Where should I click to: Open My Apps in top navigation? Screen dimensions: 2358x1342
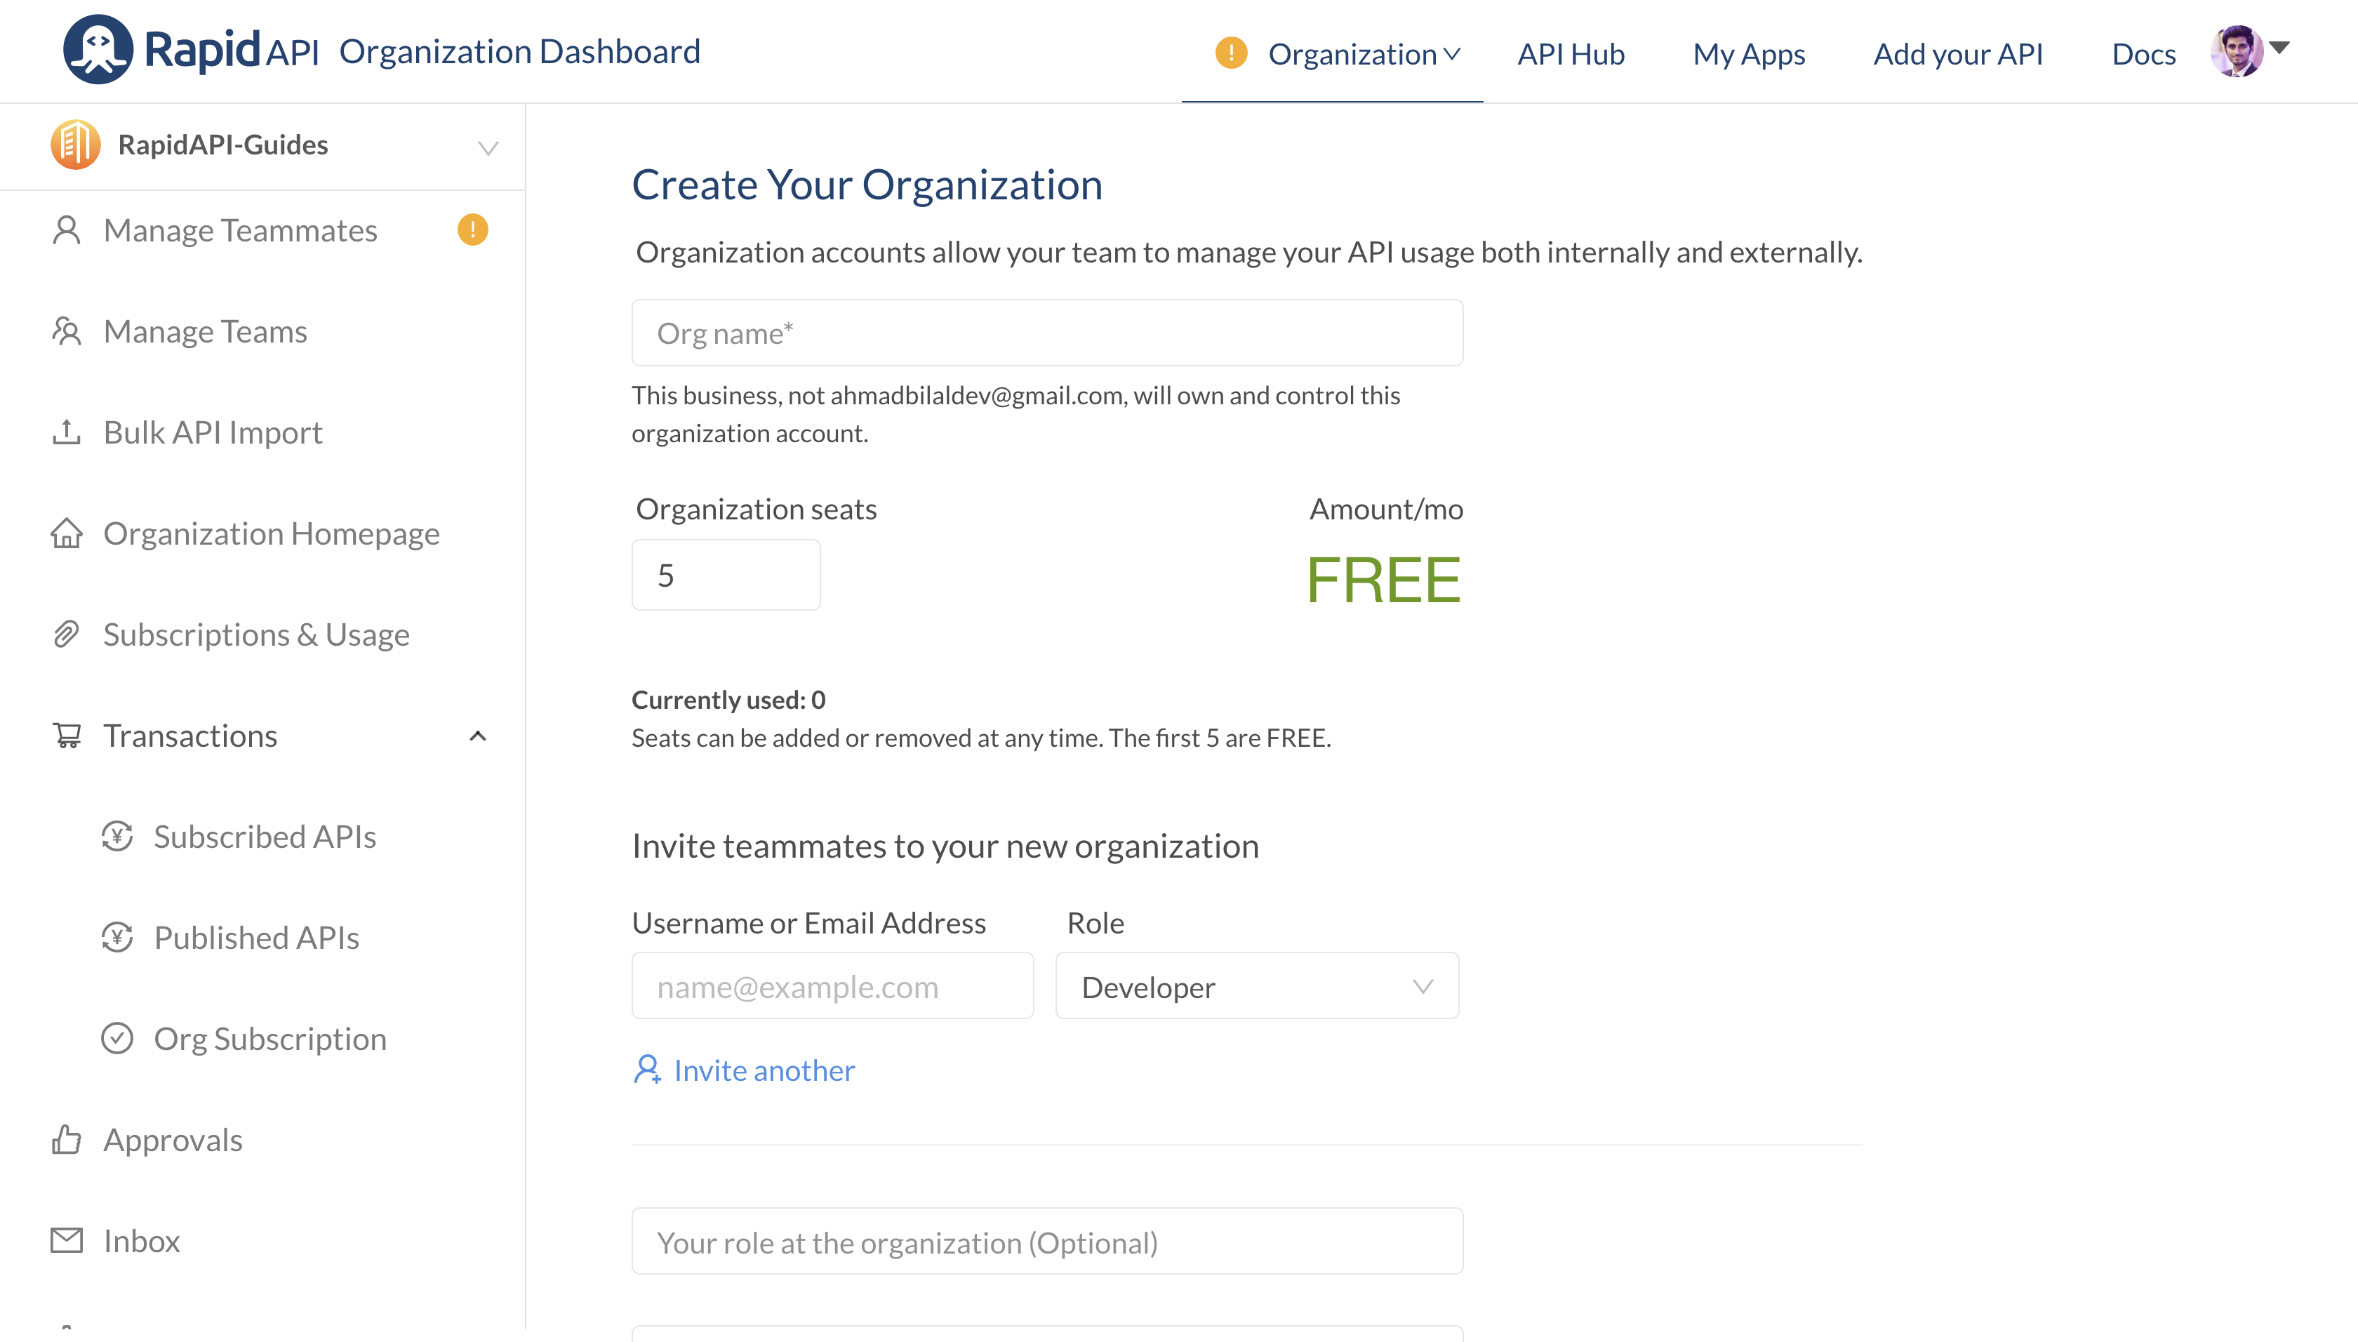click(1748, 53)
